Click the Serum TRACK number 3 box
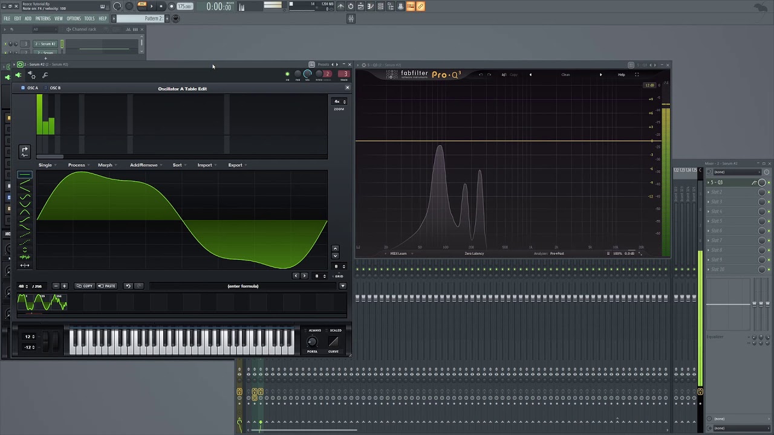This screenshot has height=435, width=774. pyautogui.click(x=343, y=74)
